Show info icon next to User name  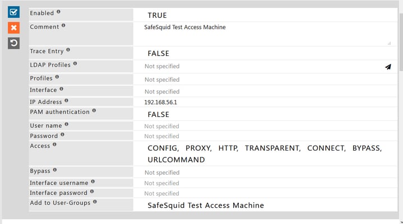pos(66,124)
